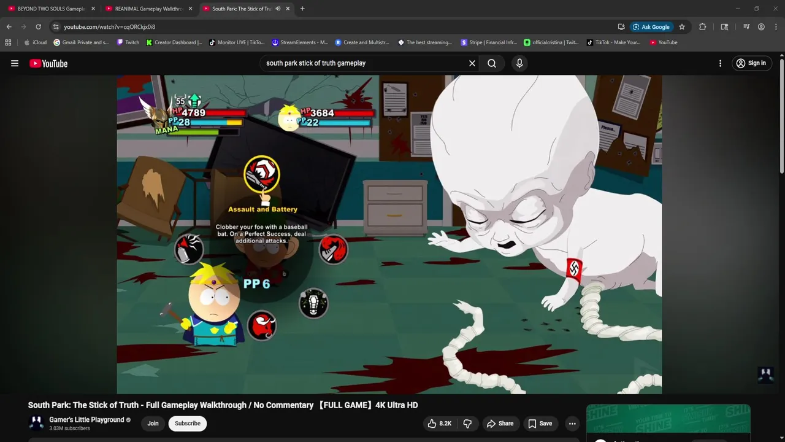This screenshot has height=442, width=785.
Task: Open the Twitch bookmark
Action: pos(128,42)
